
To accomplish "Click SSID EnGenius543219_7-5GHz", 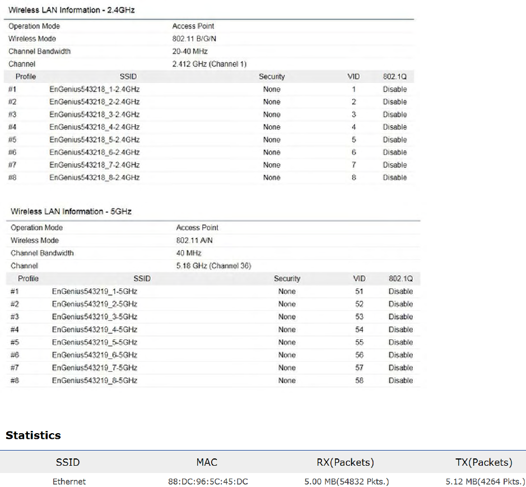I will point(95,368).
